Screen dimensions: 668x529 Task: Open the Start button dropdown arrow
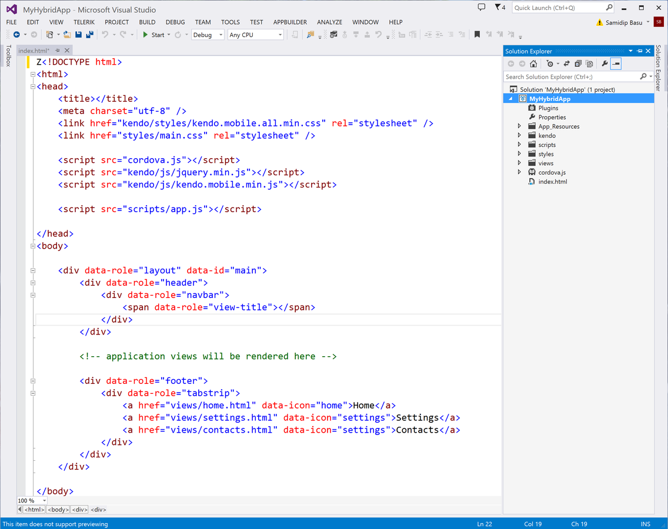click(169, 35)
